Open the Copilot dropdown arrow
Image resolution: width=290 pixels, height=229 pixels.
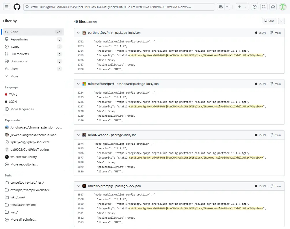click(227, 7)
